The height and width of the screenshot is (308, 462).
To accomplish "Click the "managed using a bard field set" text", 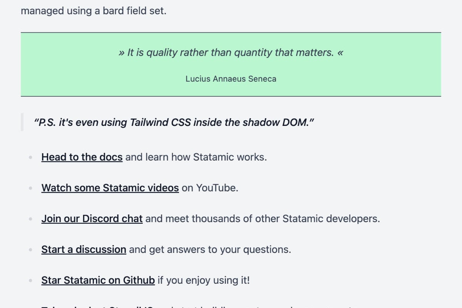I will [94, 11].
